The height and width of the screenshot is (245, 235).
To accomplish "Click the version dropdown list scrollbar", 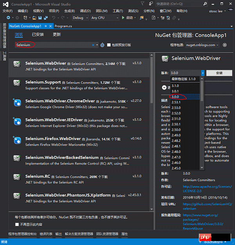I will pyautogui.click(x=202, y=123).
